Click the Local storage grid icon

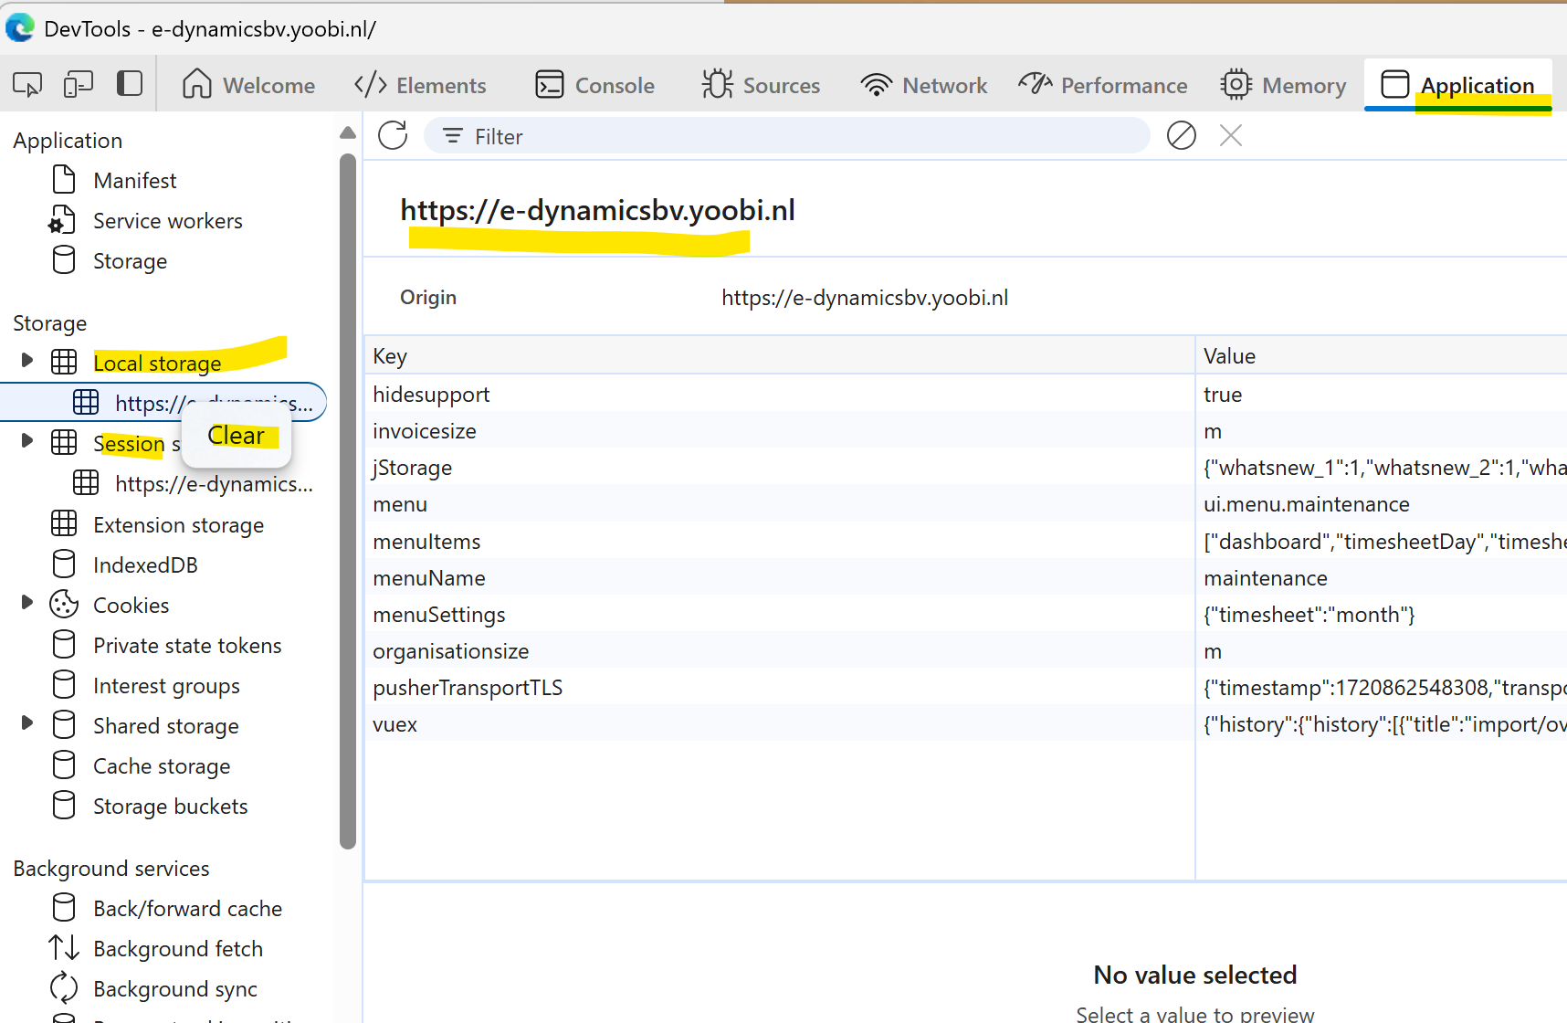tap(64, 362)
